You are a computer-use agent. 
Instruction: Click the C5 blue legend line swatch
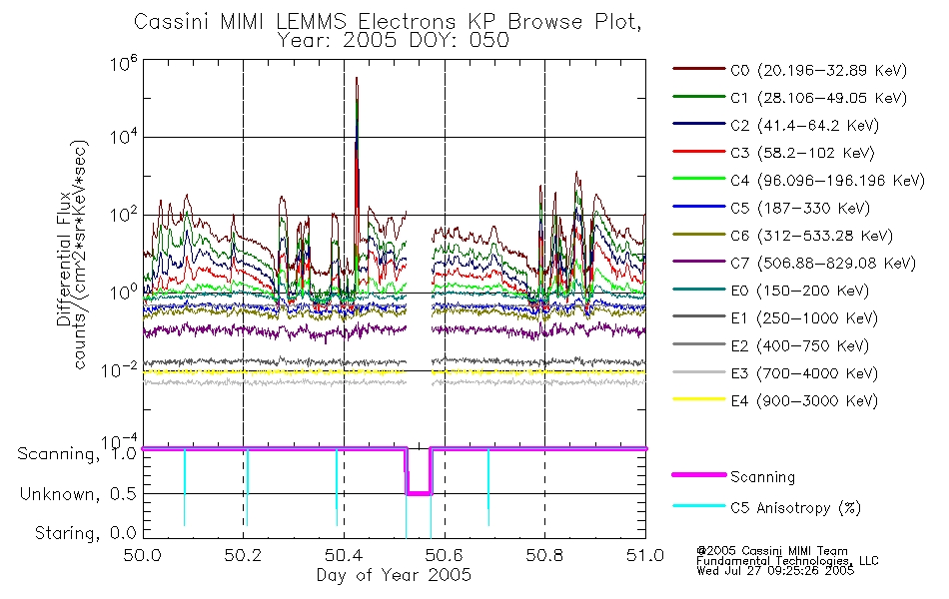click(699, 207)
